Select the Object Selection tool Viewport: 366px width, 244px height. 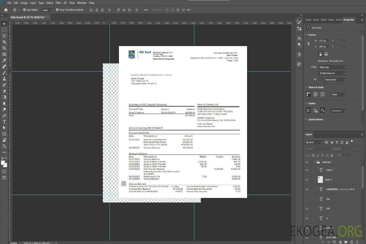click(x=4, y=42)
